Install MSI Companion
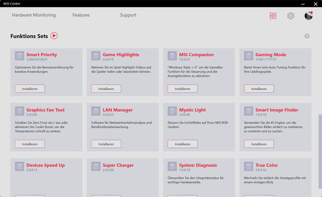The image size is (322, 197). (183, 89)
